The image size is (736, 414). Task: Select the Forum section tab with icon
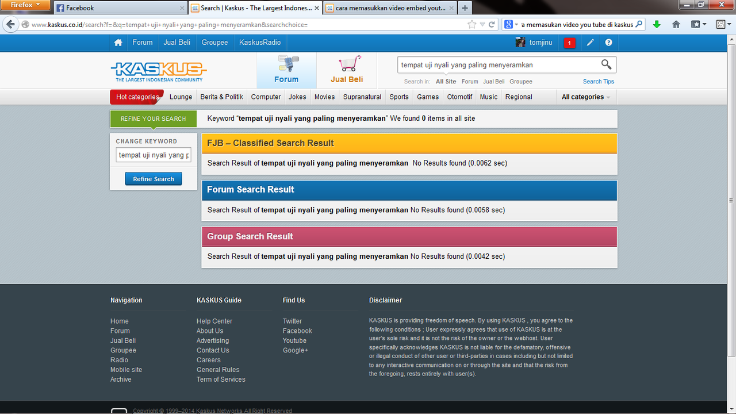[x=286, y=71]
